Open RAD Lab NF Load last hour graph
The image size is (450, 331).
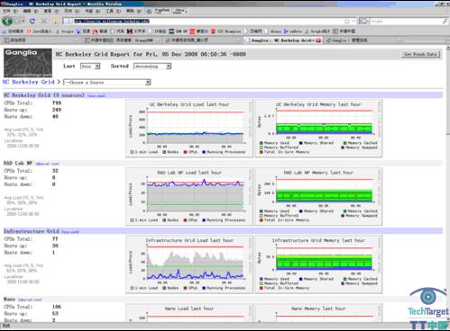coord(189,196)
